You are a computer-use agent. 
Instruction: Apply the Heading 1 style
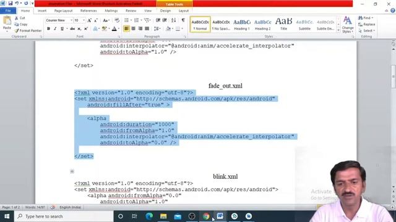[242, 25]
